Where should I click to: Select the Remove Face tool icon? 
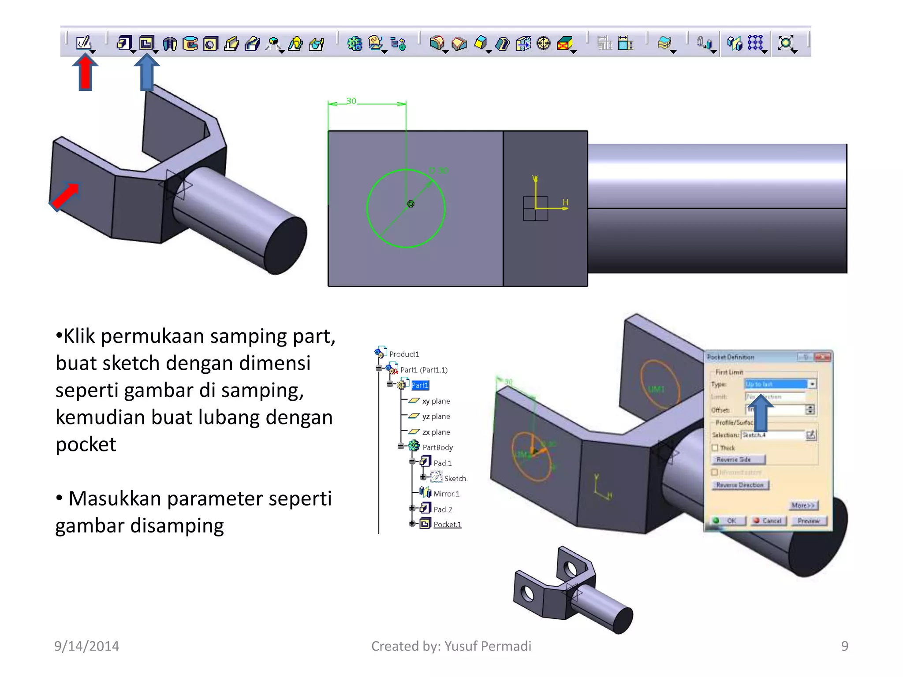click(x=565, y=44)
